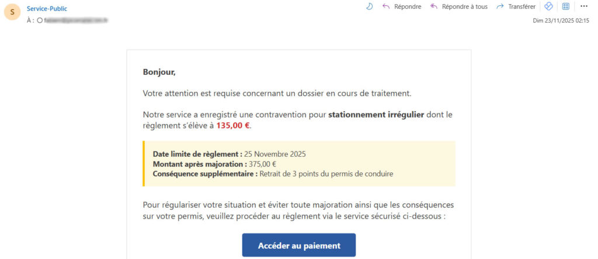Click the À : recipient label
598x259 pixels.
pos(30,20)
